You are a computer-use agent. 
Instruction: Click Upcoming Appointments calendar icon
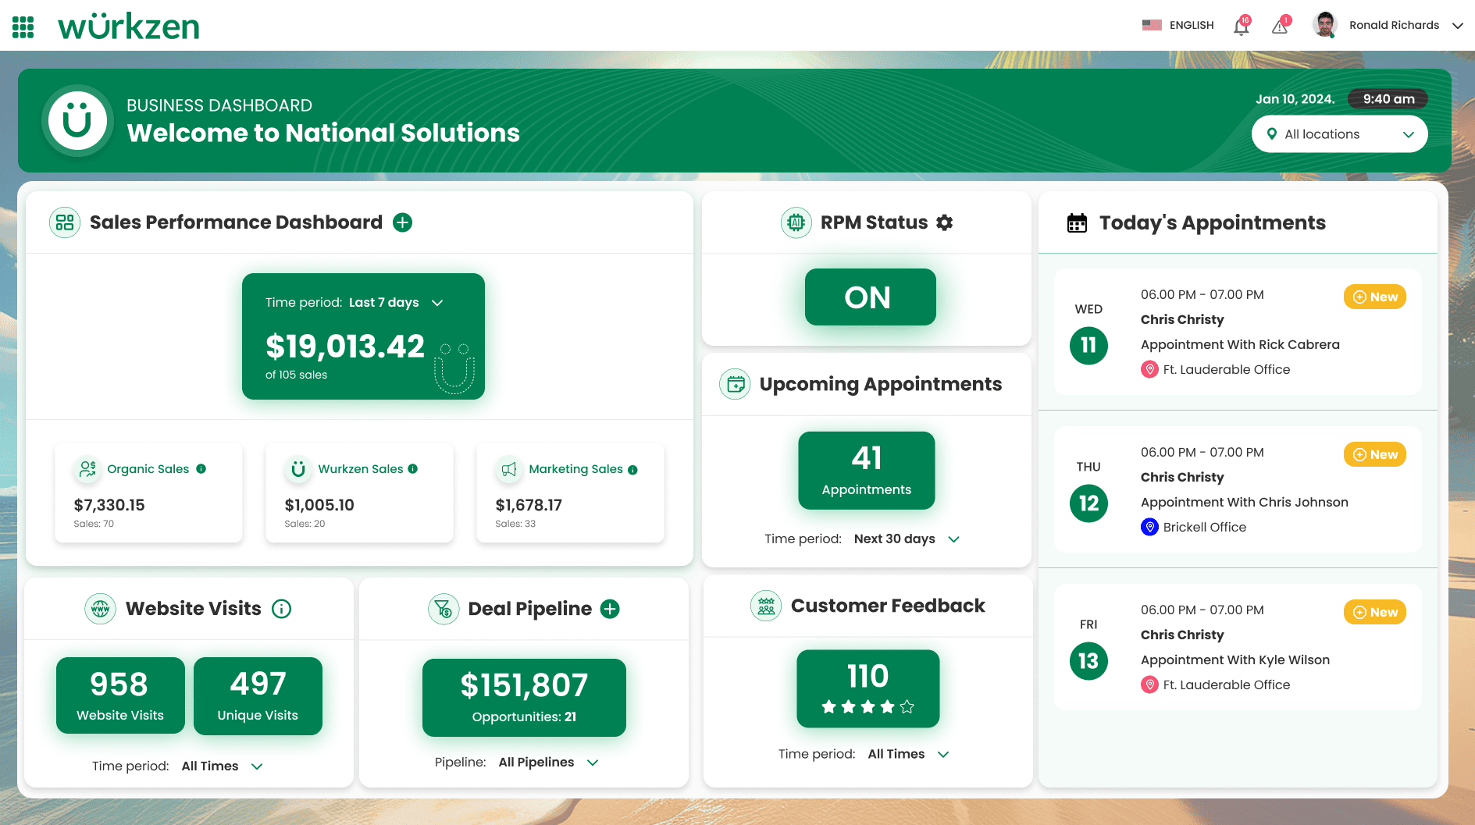pyautogui.click(x=735, y=384)
